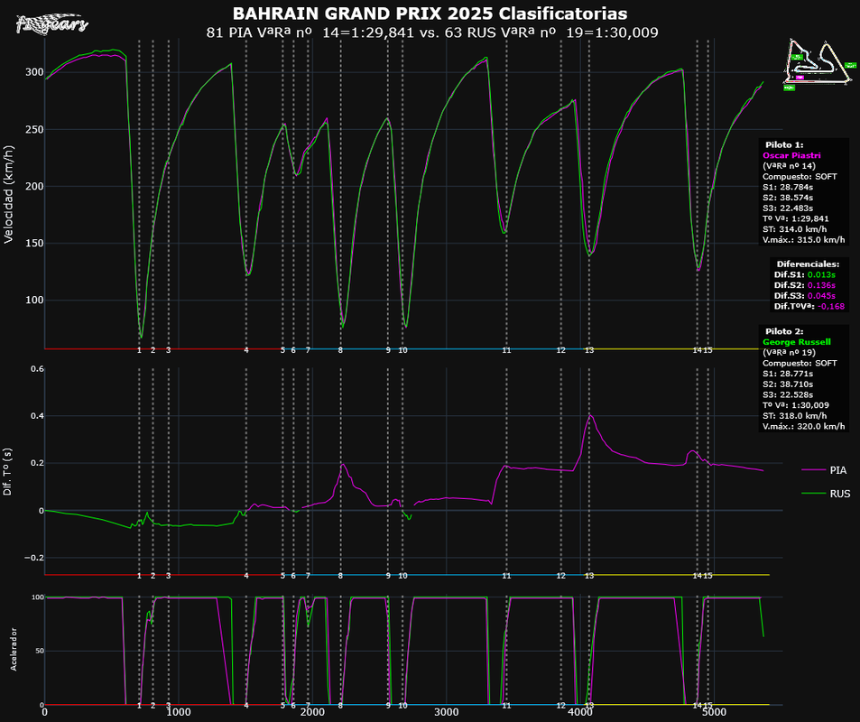Image resolution: width=860 pixels, height=722 pixels.
Task: Click corner marker 11 under the speed chart
Action: 506,350
